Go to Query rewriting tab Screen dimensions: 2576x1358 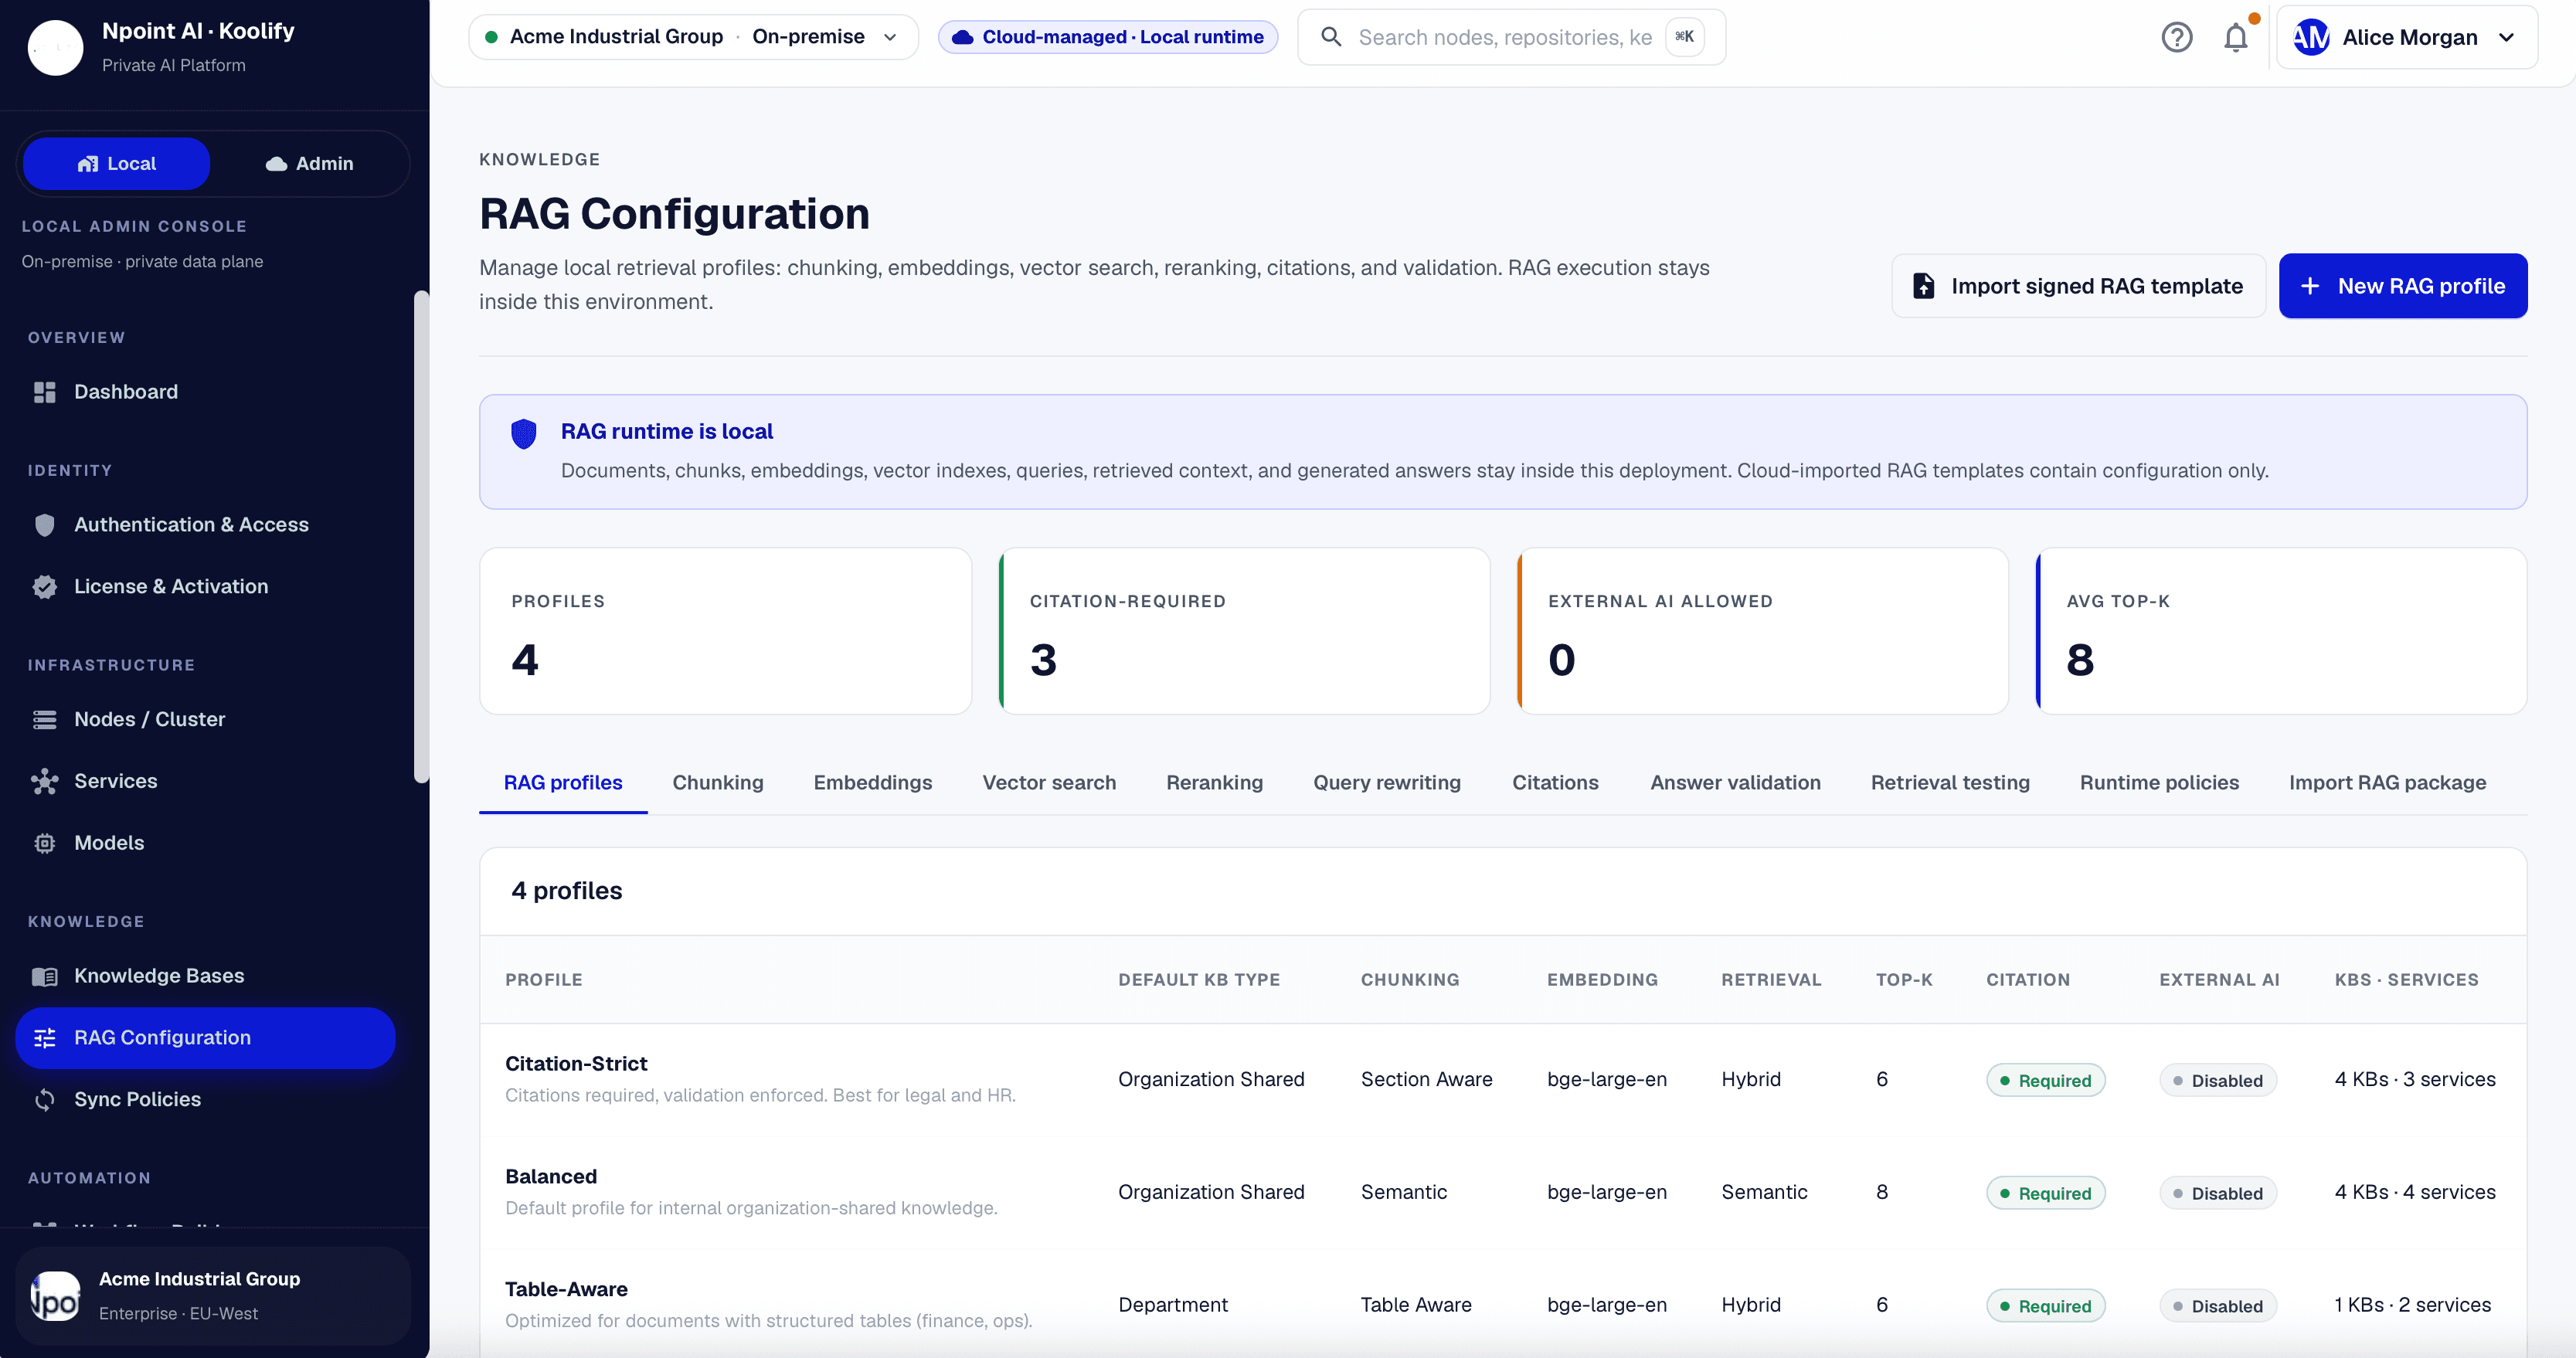[1386, 783]
